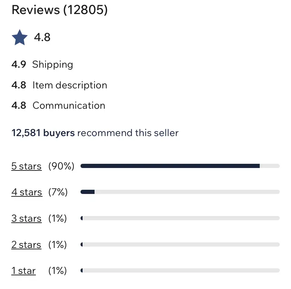The height and width of the screenshot is (289, 291).
Task: Click the (7%) label beside 4 stars
Action: tap(58, 192)
